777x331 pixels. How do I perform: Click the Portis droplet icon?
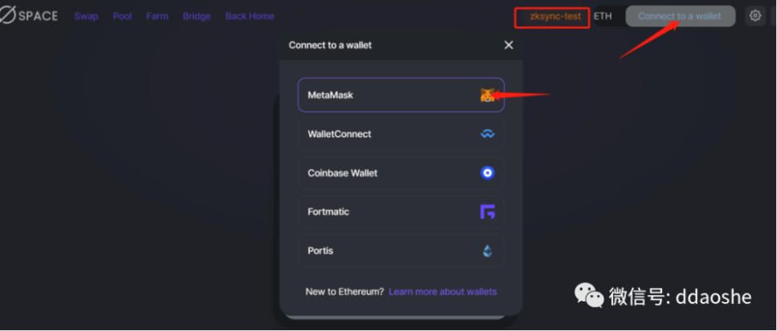[x=487, y=251]
